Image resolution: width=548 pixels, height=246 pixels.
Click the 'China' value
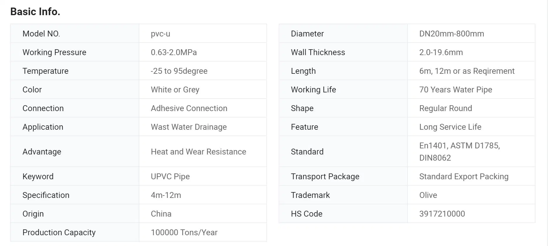pyautogui.click(x=161, y=214)
